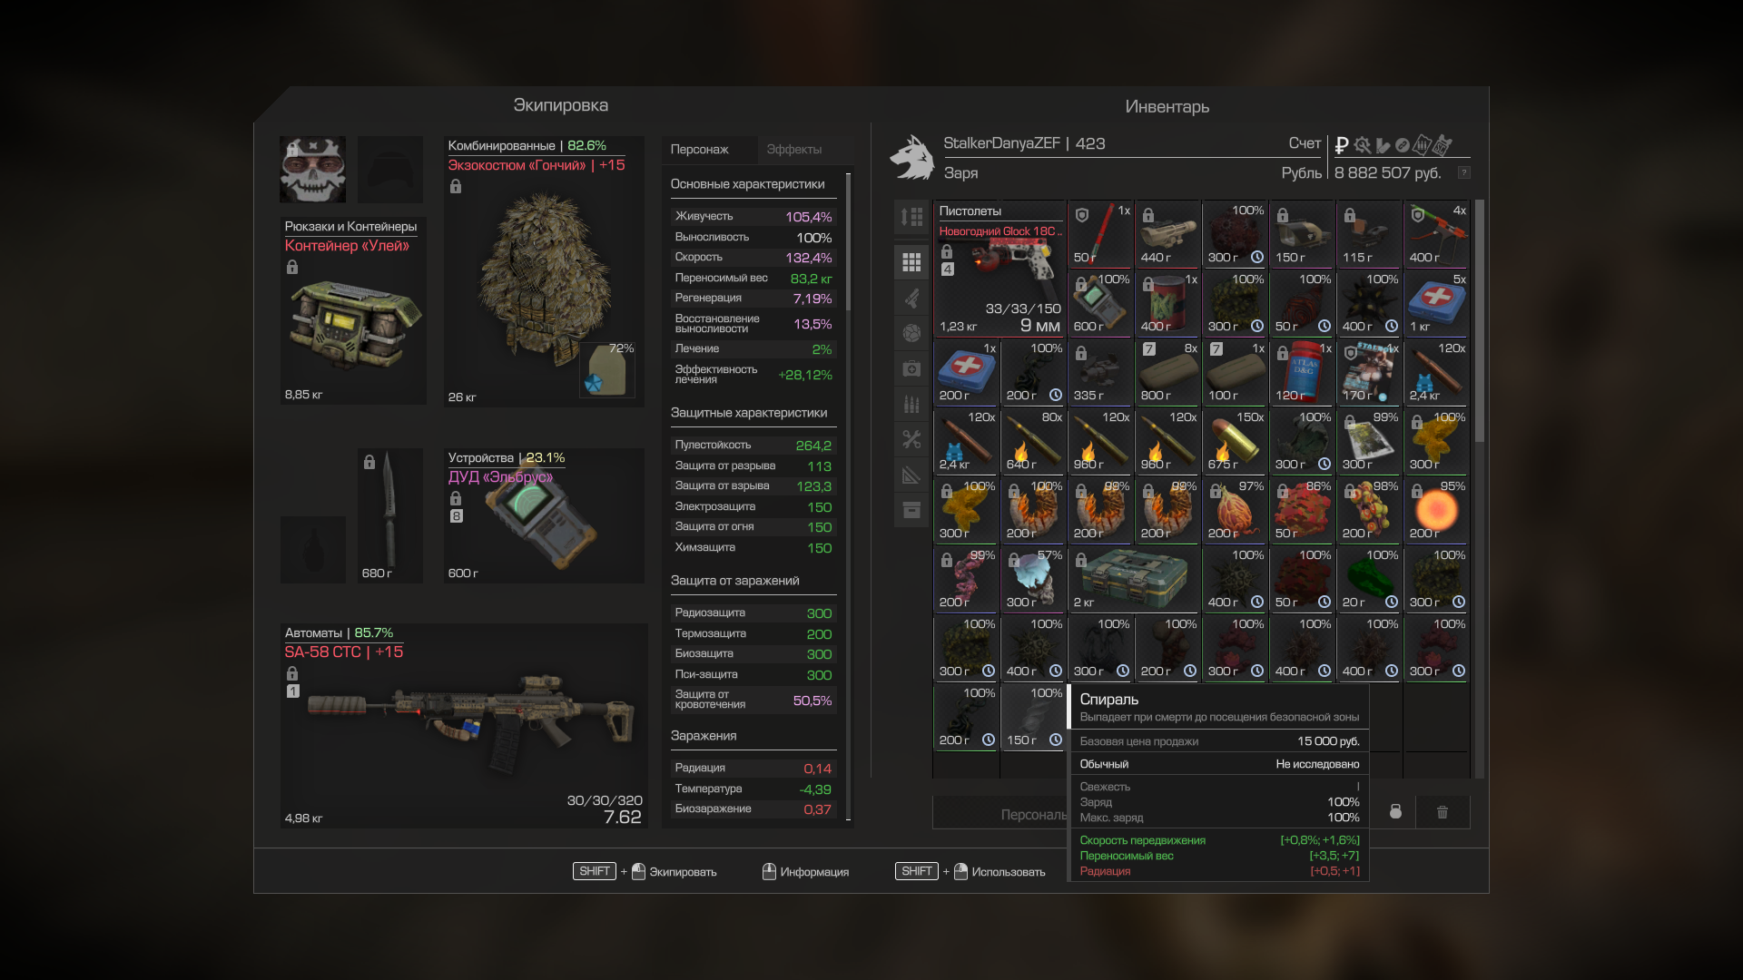1743x980 pixels.
Task: Select the green gem artifact 20 г
Action: [1370, 579]
